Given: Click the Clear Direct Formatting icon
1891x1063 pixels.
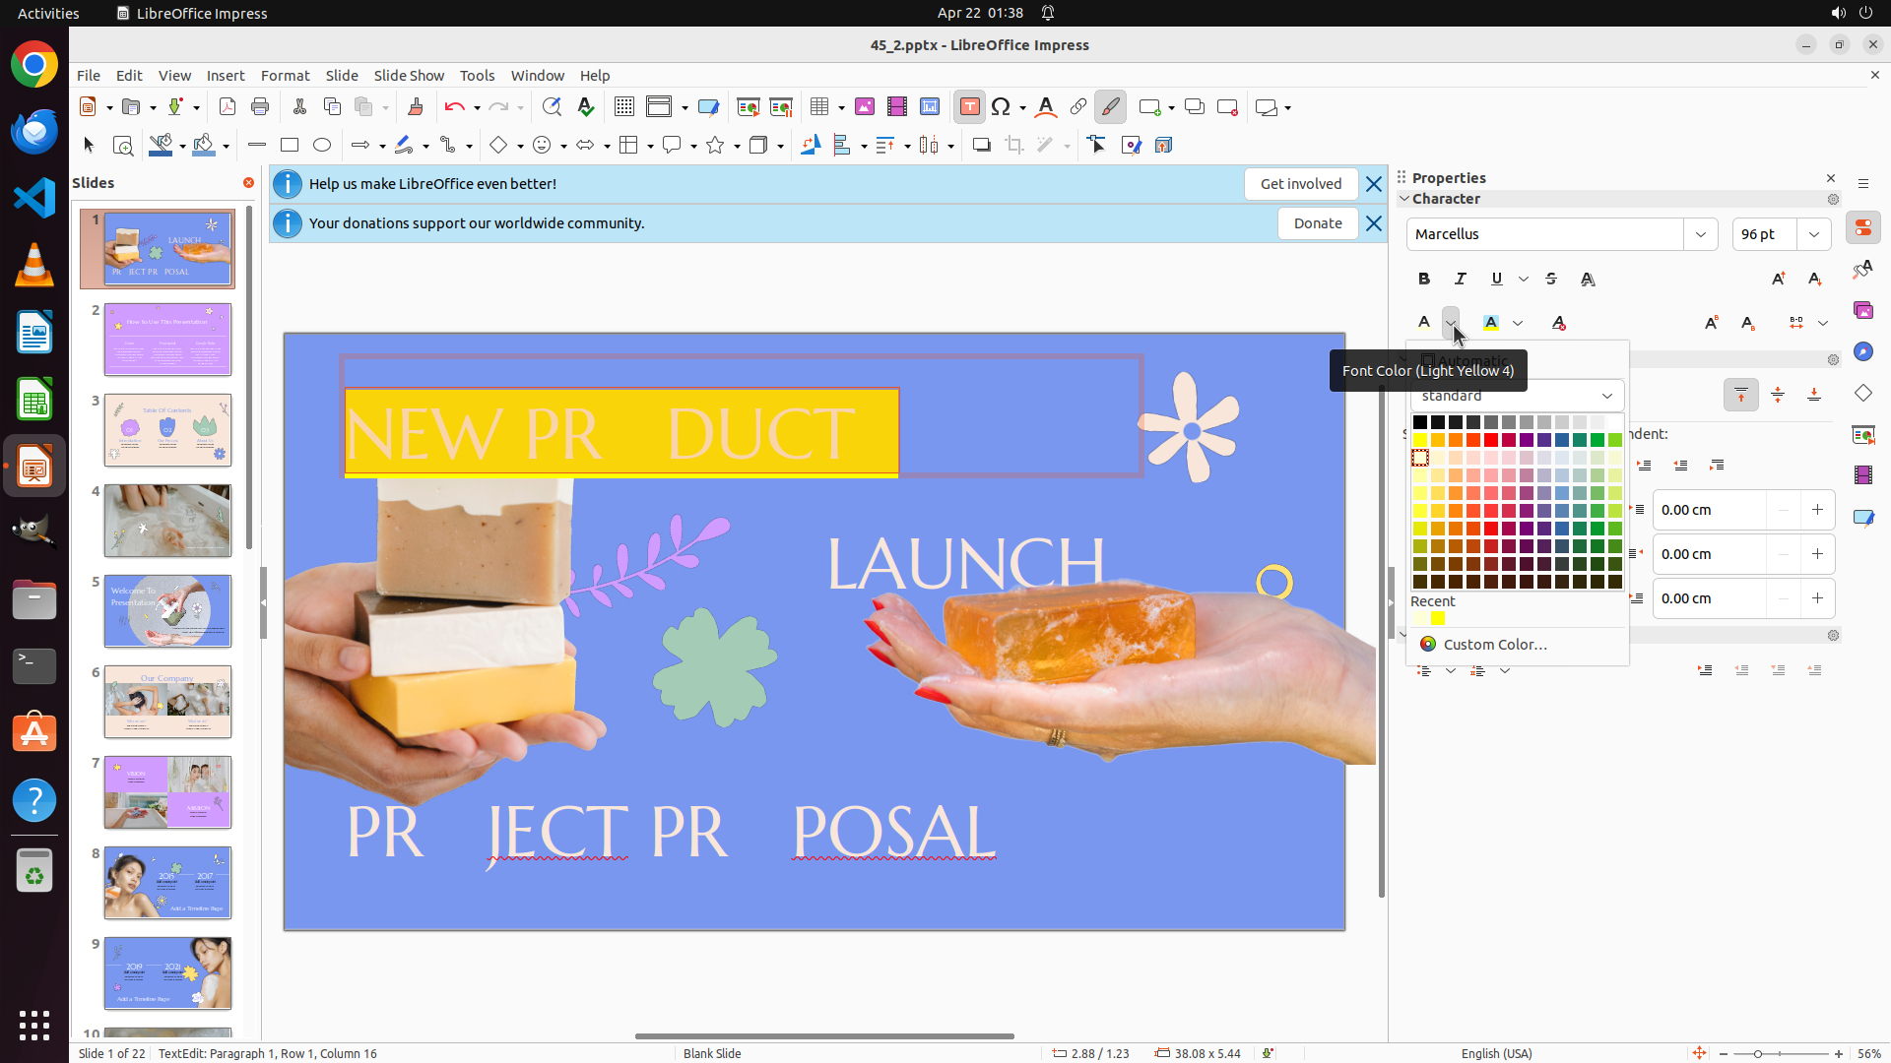Looking at the screenshot, I should [x=1558, y=323].
